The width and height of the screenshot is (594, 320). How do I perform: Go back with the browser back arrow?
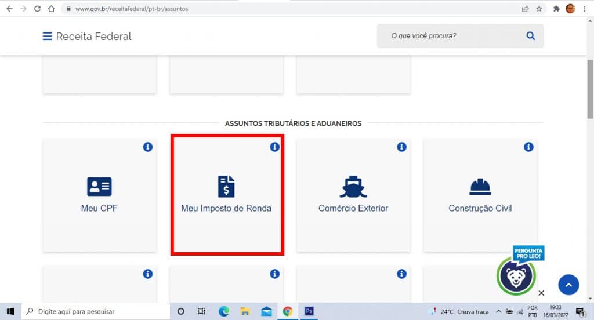click(9, 9)
